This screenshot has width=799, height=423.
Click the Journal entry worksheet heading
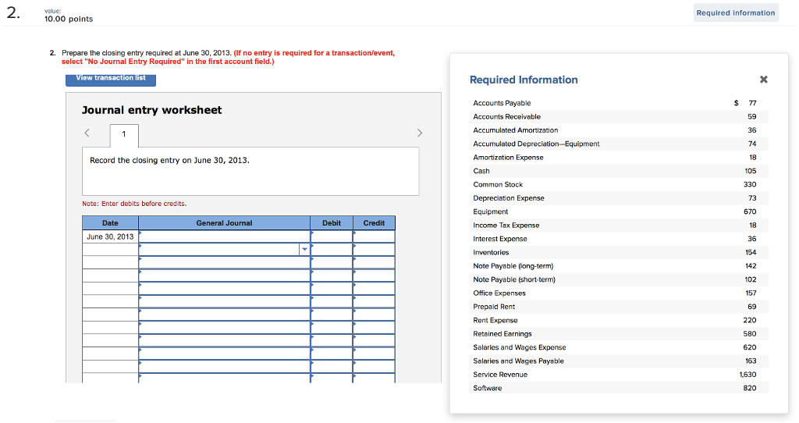(152, 110)
